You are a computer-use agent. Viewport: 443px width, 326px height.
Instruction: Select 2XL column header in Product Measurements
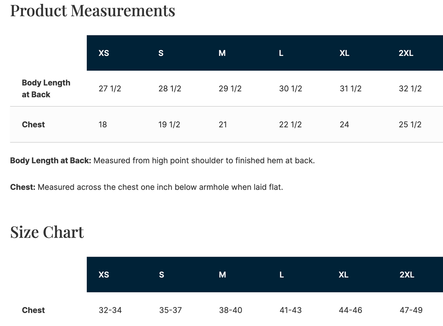406,53
